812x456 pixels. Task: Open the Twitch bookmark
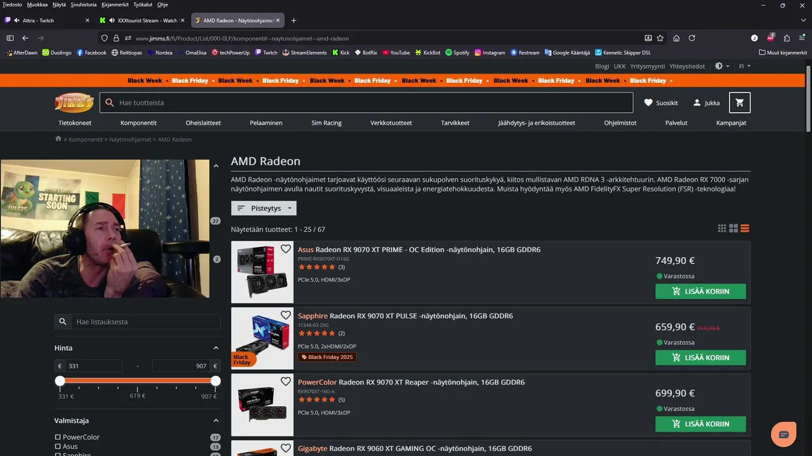[x=266, y=53]
